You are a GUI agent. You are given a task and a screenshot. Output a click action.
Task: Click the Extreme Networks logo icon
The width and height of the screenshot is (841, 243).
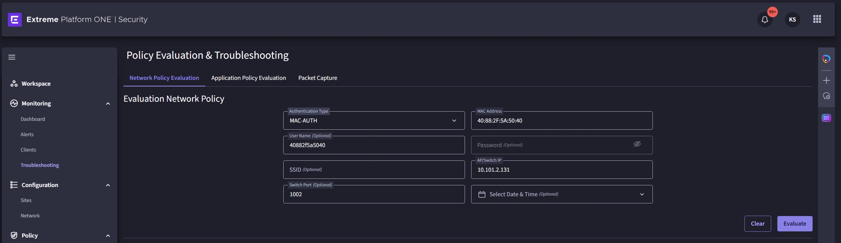tap(15, 19)
